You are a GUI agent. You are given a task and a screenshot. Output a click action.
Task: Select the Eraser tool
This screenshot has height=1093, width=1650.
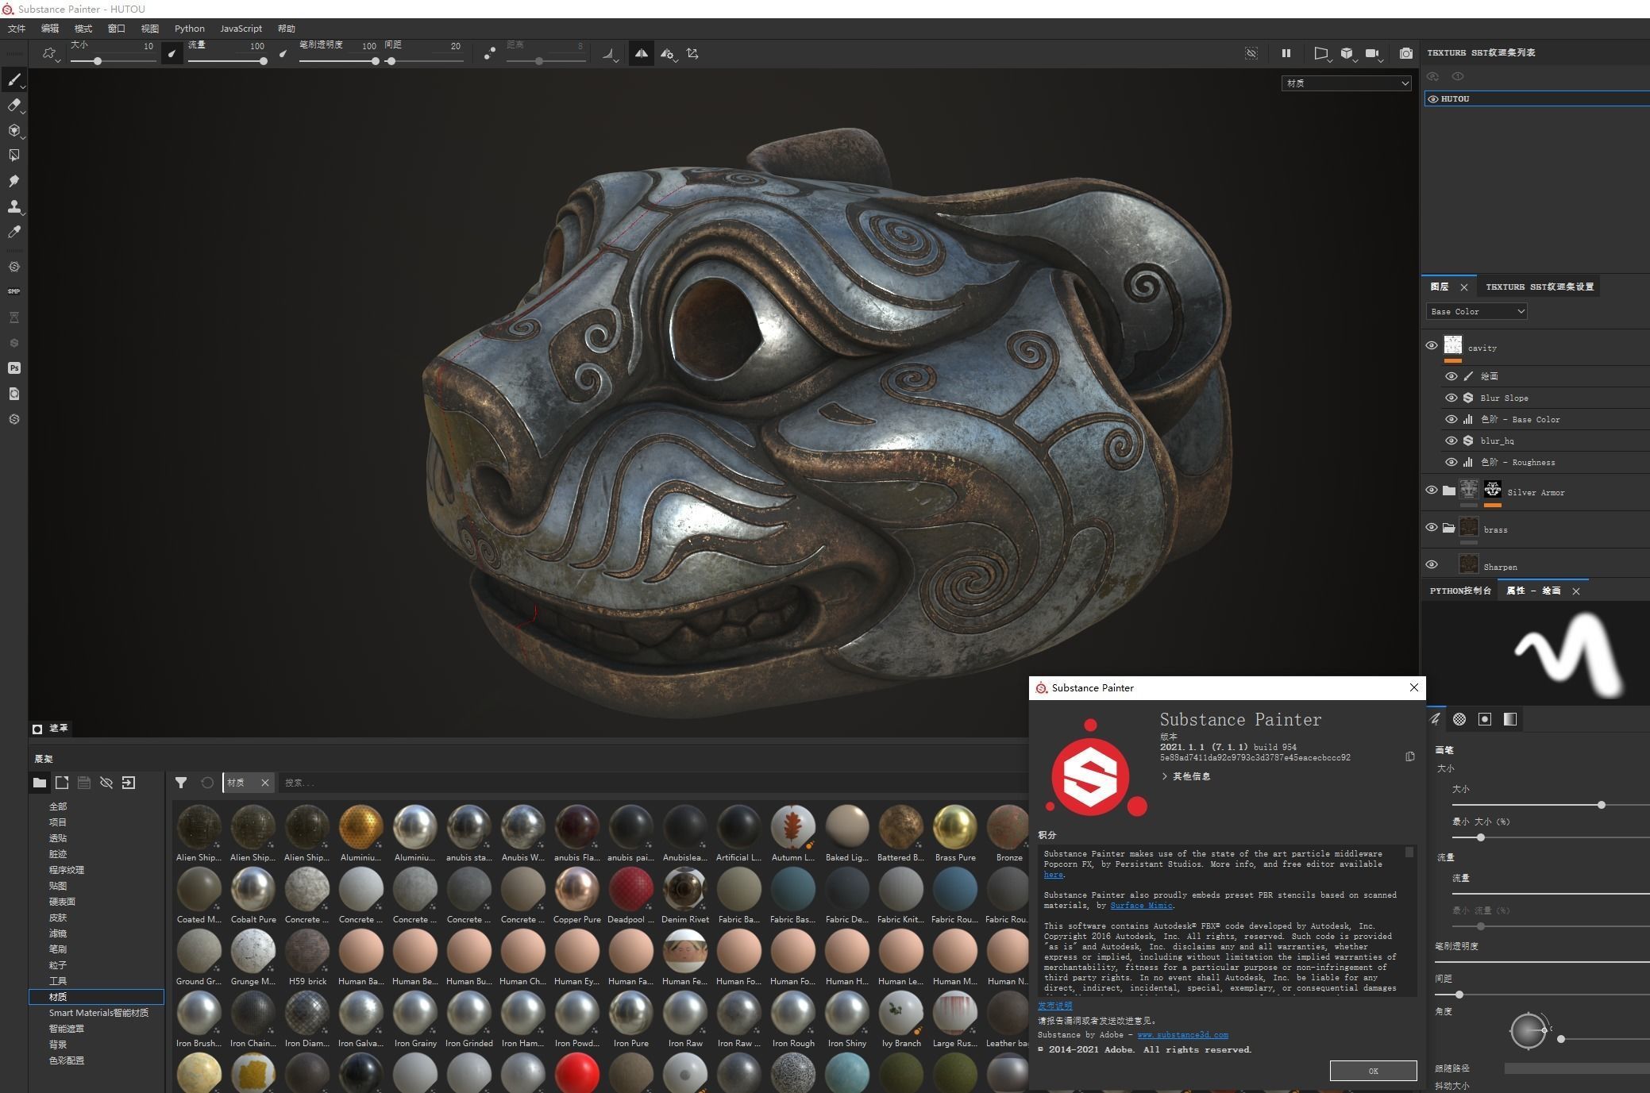tap(13, 105)
